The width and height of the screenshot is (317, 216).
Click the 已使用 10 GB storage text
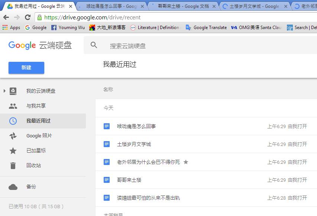36,206
